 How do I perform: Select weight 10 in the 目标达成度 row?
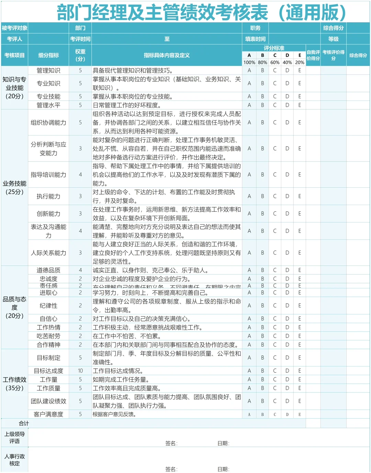coord(80,371)
